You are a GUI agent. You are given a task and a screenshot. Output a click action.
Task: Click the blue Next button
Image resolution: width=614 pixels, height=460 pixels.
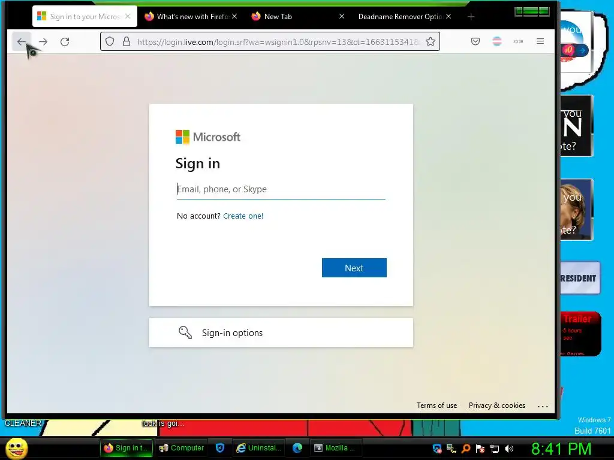[x=354, y=268]
